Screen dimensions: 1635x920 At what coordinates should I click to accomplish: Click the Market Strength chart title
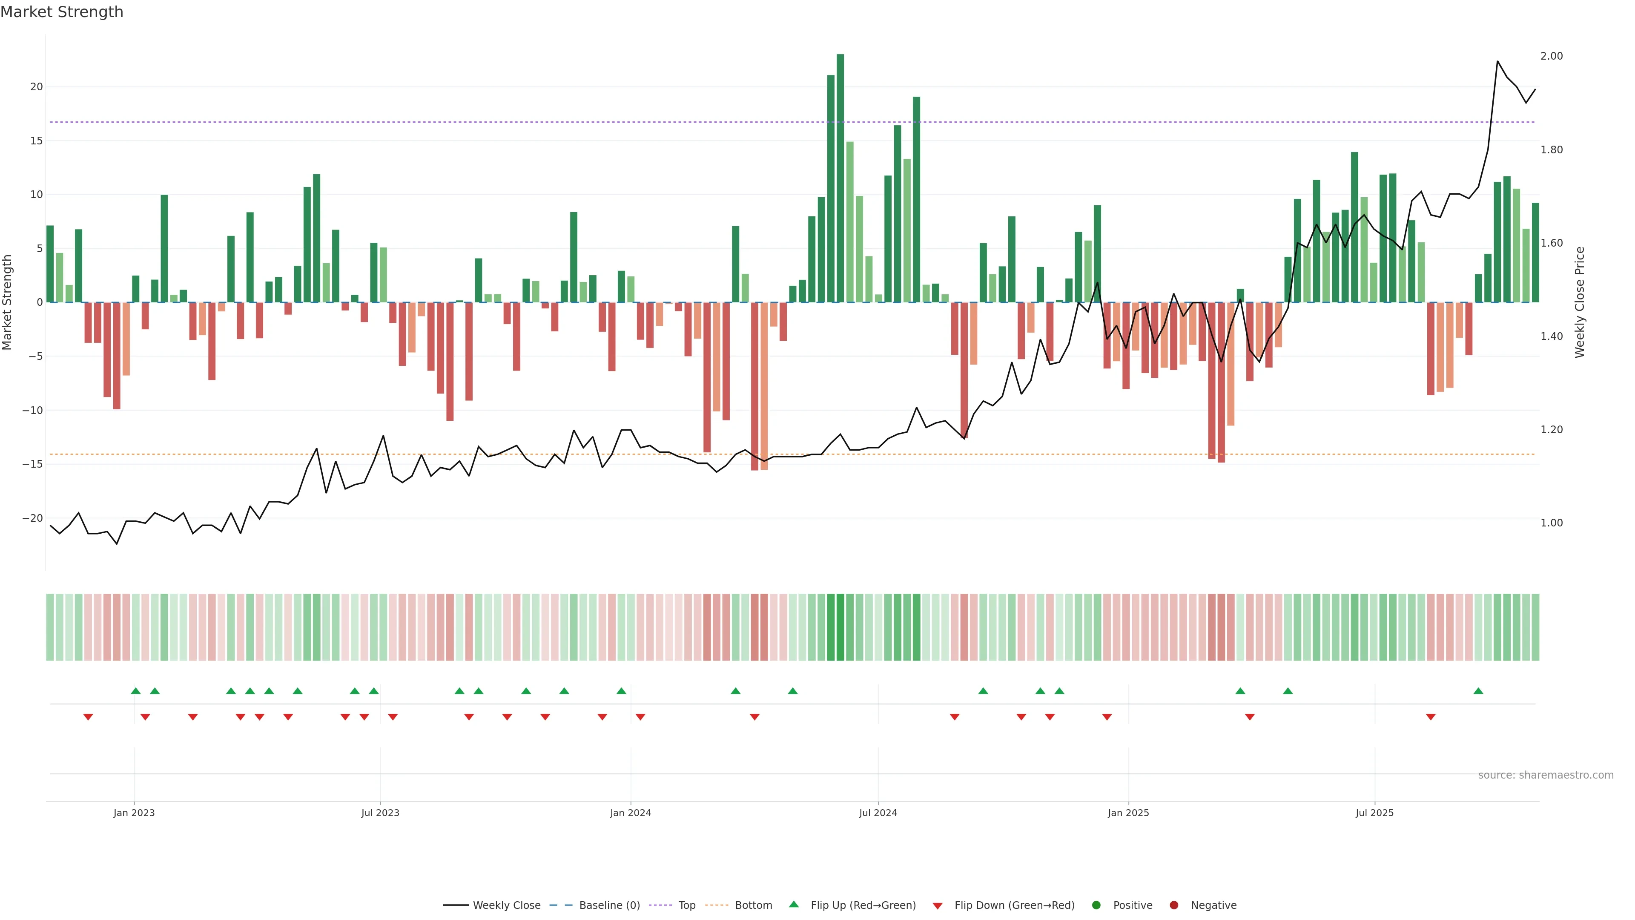point(62,12)
